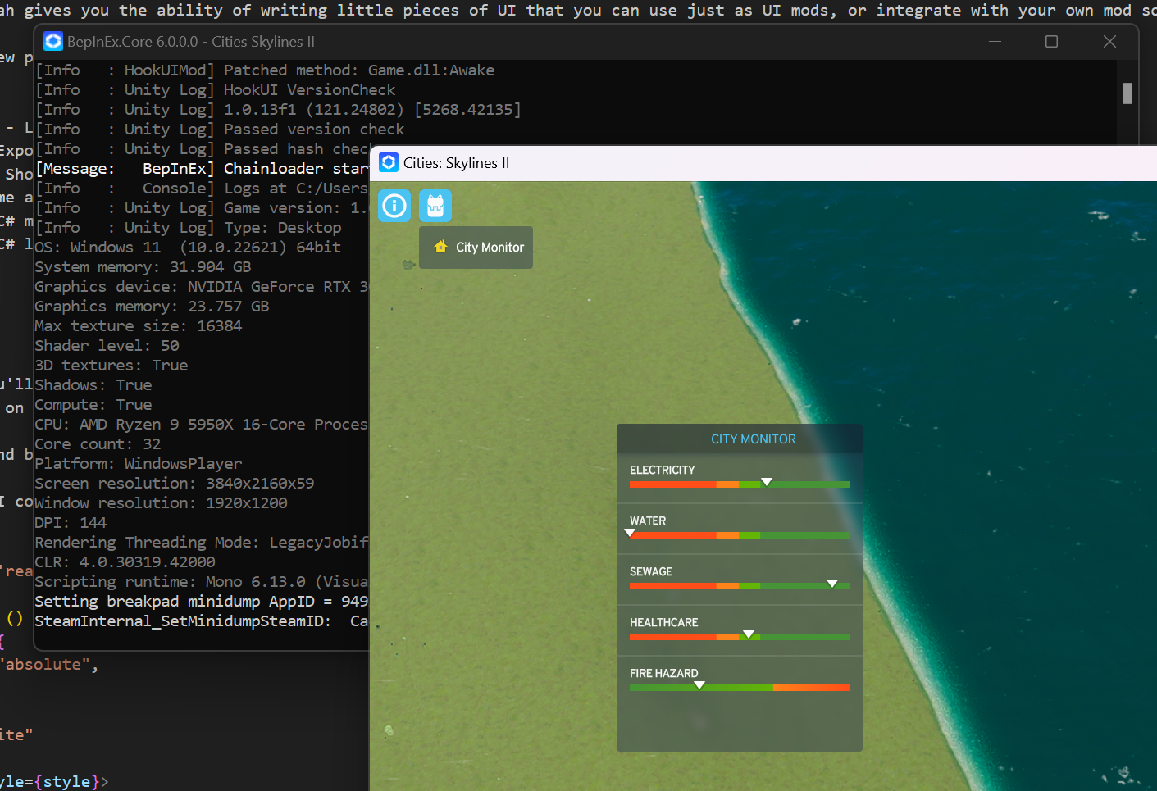Image resolution: width=1157 pixels, height=791 pixels.
Task: Click the 'Shader level: 50' console line
Action: click(x=107, y=346)
